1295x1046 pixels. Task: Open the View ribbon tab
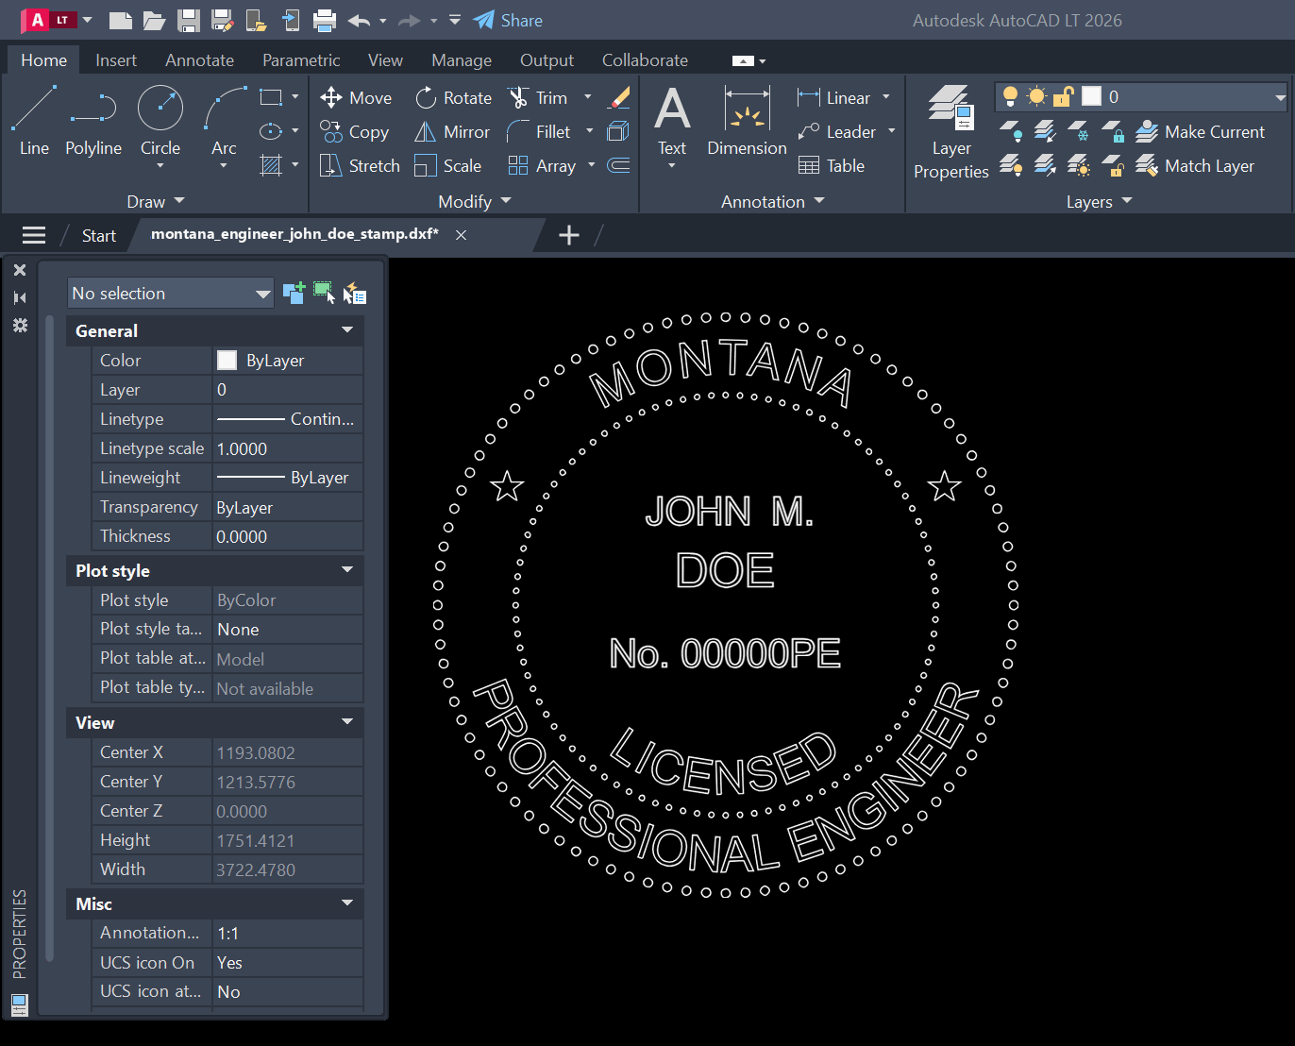tap(385, 59)
